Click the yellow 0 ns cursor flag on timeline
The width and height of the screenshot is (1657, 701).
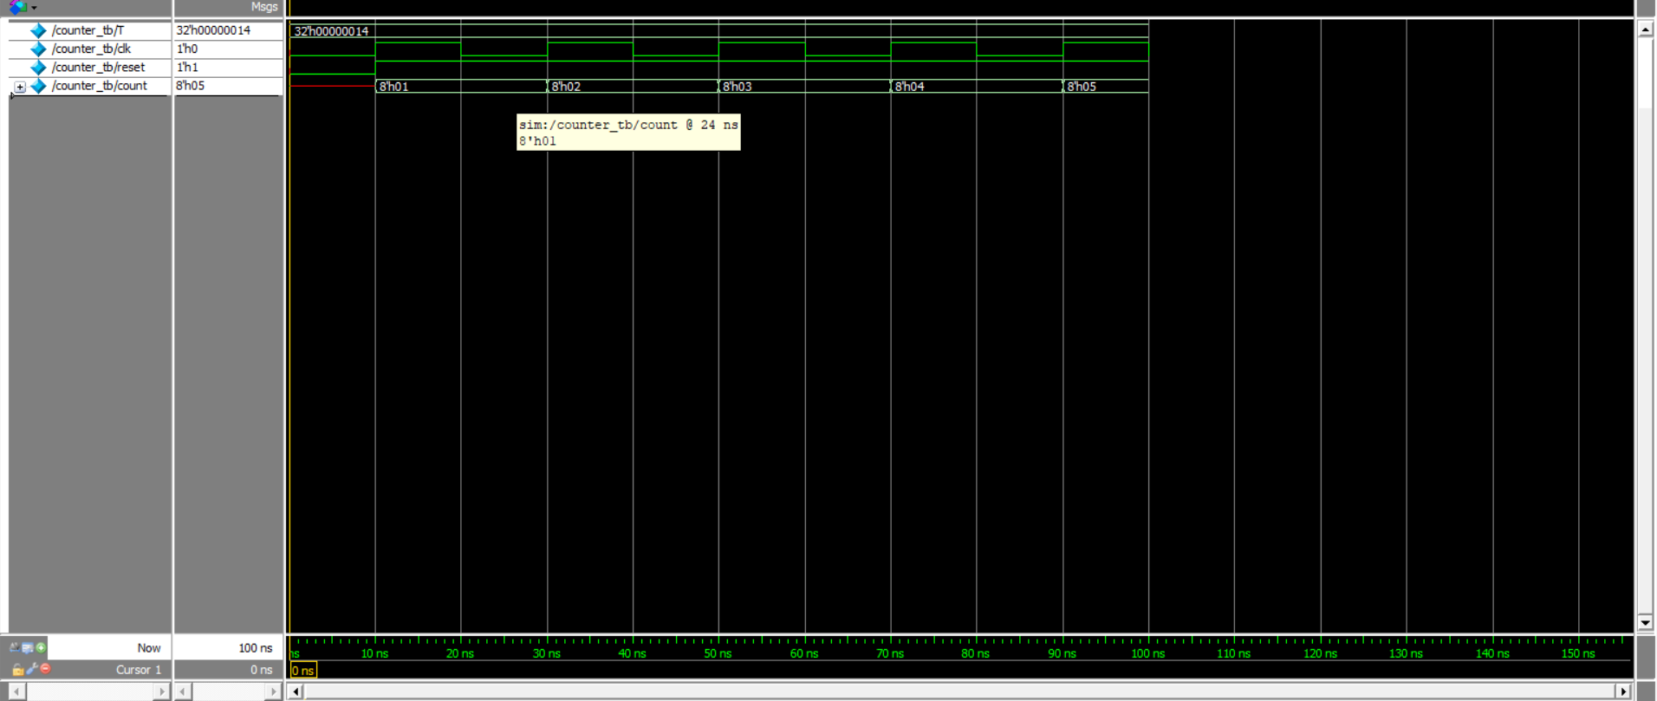coord(303,670)
